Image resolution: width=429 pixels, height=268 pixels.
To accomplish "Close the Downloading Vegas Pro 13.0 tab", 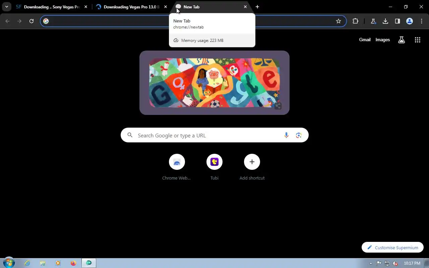I will [x=165, y=7].
